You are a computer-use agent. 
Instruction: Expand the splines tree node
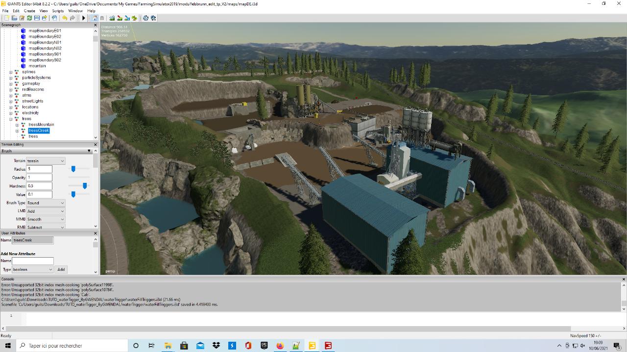click(x=11, y=72)
